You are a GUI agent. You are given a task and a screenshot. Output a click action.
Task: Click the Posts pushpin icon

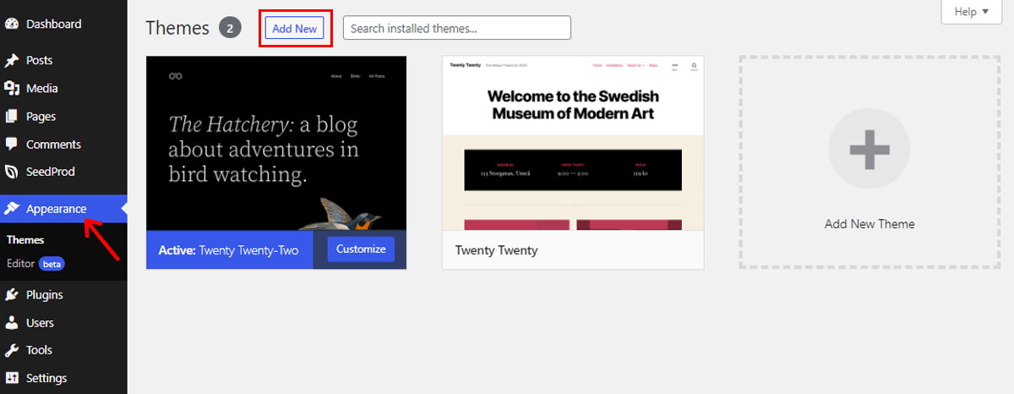tap(12, 61)
